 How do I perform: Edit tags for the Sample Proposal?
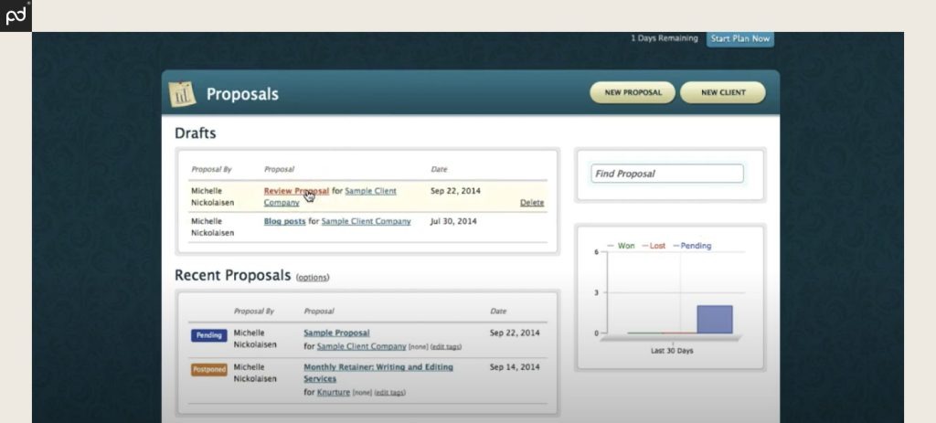click(x=446, y=347)
